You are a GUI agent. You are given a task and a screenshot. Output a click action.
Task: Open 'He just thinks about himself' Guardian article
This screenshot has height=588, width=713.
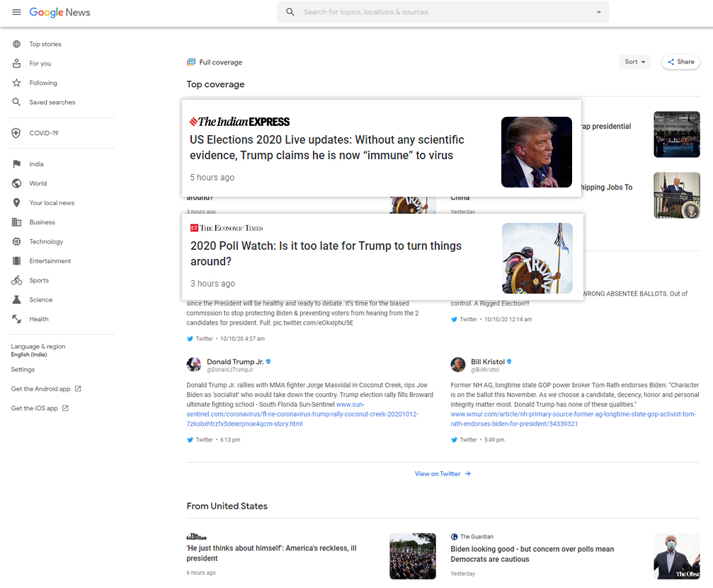[271, 553]
